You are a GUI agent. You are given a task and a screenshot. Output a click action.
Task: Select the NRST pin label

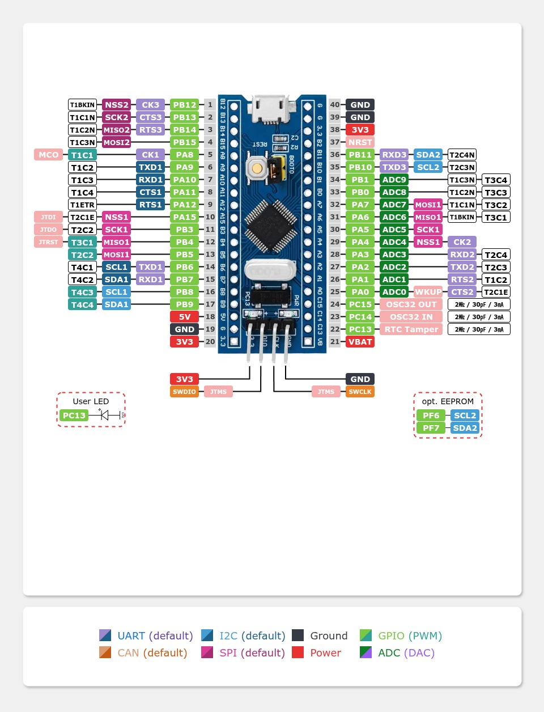tap(360, 142)
